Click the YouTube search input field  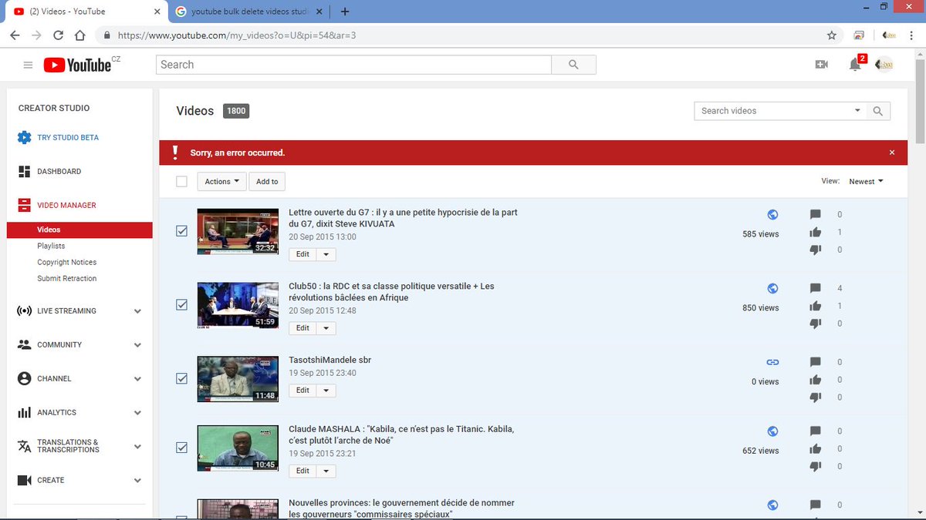(353, 65)
